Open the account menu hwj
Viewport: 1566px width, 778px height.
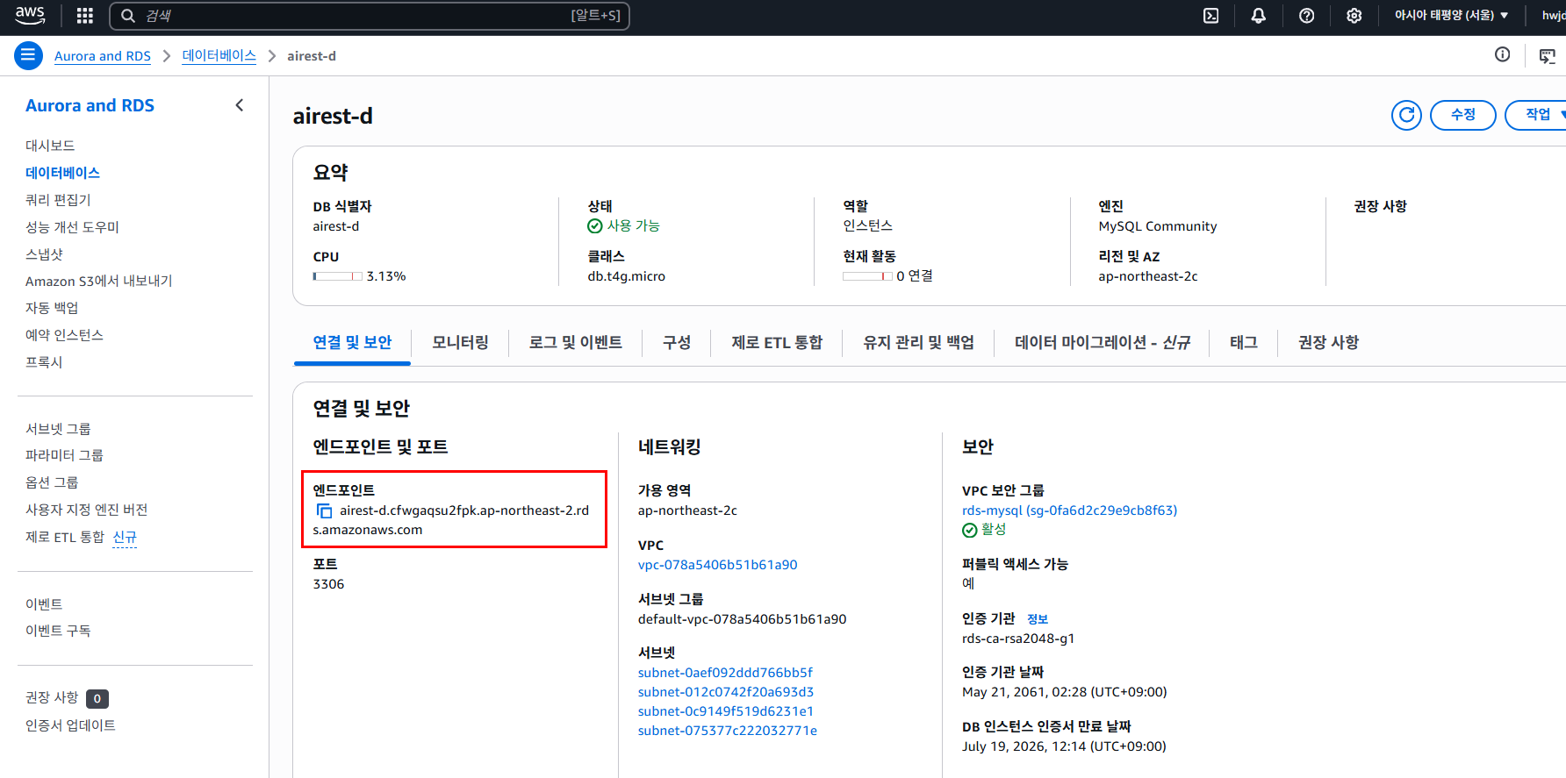(1553, 15)
